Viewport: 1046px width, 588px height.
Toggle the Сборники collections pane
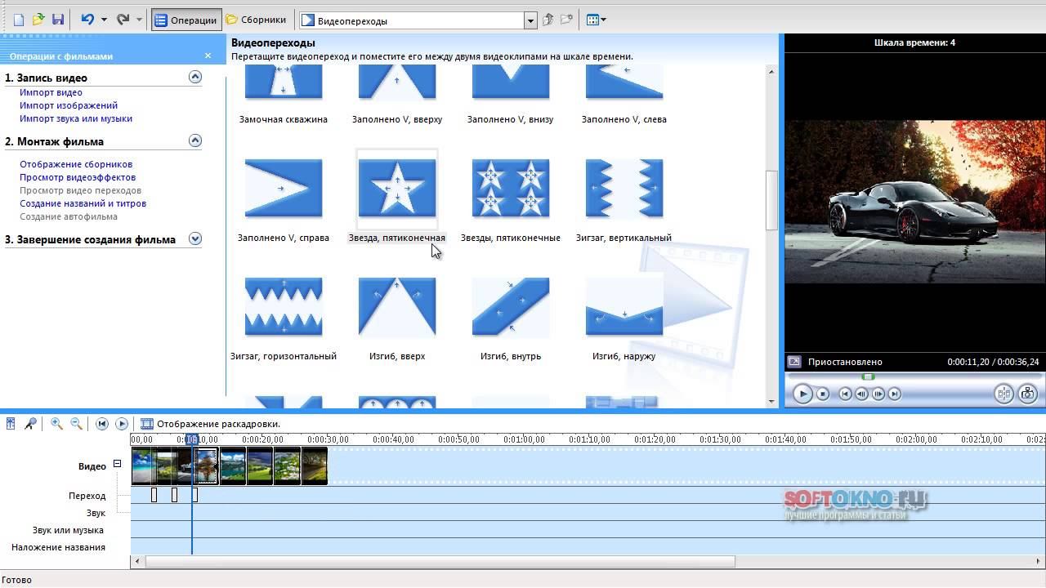point(257,20)
